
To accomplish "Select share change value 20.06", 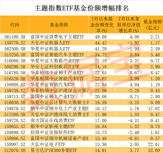I will [101, 97].
